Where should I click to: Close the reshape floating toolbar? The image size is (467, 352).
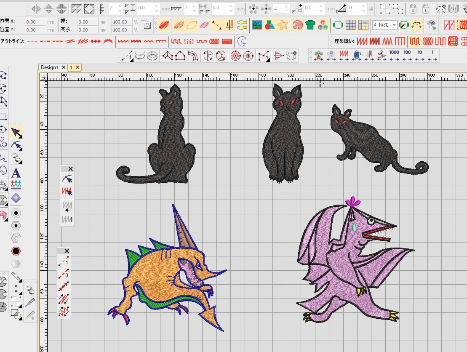(71, 169)
